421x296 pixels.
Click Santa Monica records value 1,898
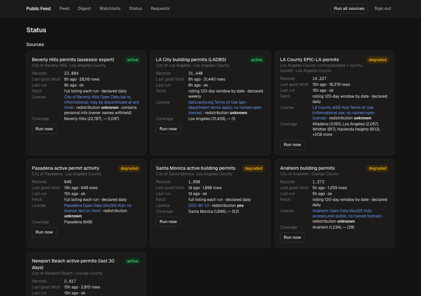(194, 182)
